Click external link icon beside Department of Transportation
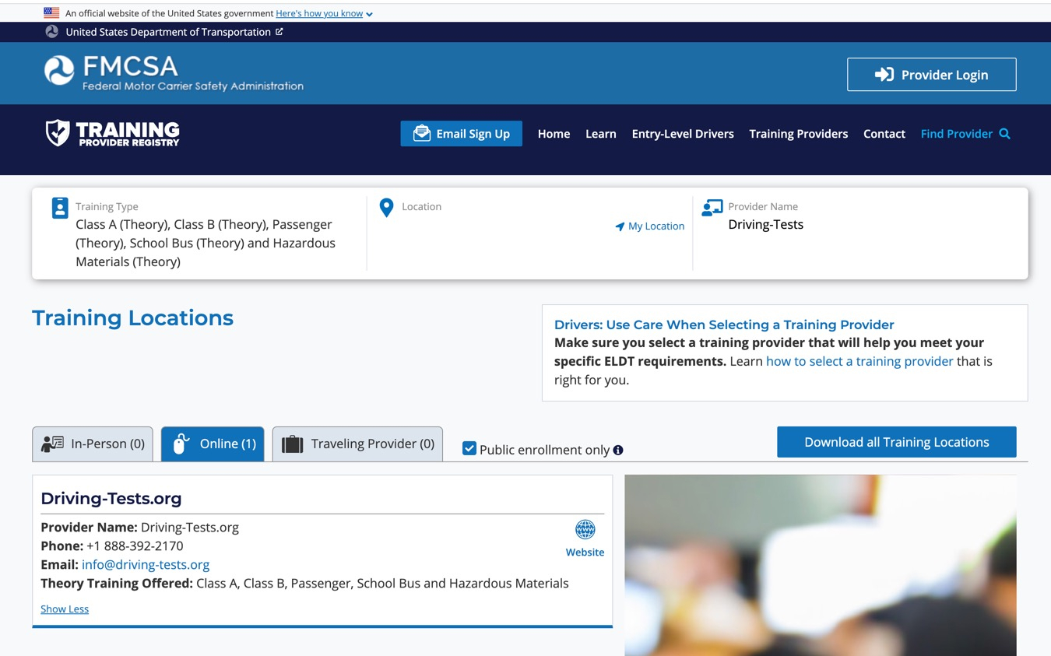This screenshot has width=1051, height=656. pyautogui.click(x=279, y=32)
